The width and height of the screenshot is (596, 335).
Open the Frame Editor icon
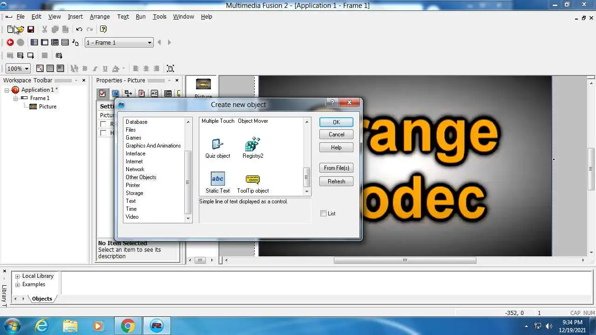pyautogui.click(x=45, y=42)
